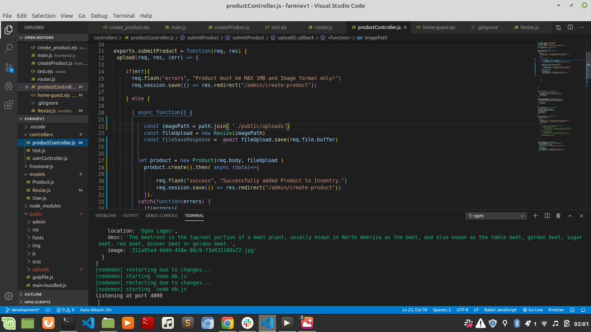
Task: Open editor More Actions ellipsis
Action: pyautogui.click(x=582, y=27)
